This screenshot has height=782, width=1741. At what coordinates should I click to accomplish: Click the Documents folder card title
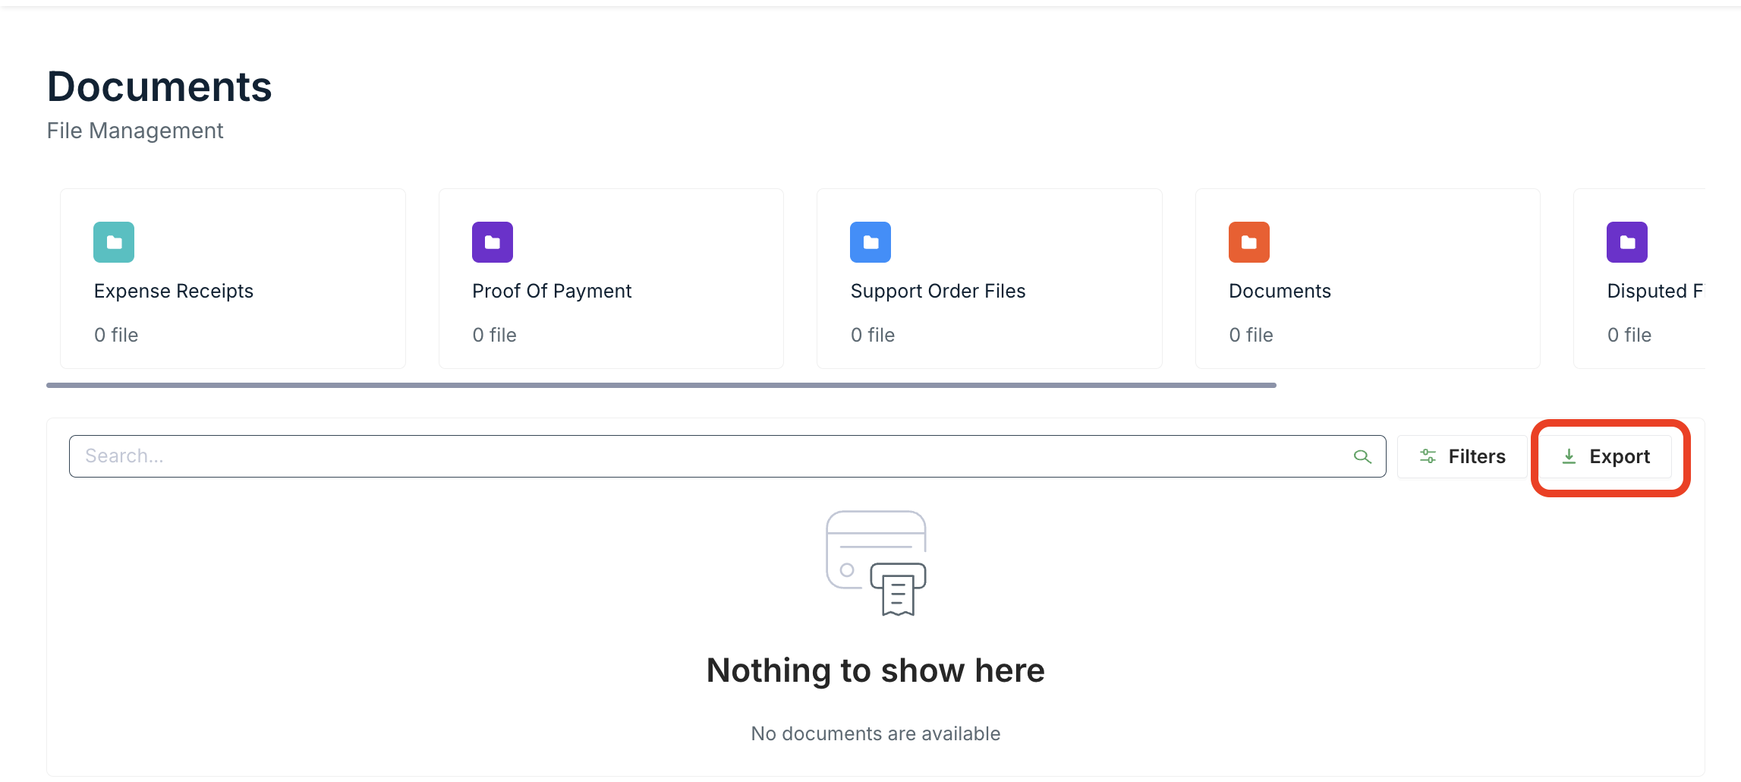[1280, 292]
